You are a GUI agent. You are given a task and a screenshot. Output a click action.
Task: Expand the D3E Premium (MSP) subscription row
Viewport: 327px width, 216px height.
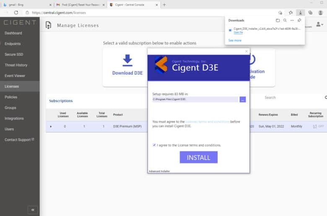(51, 126)
